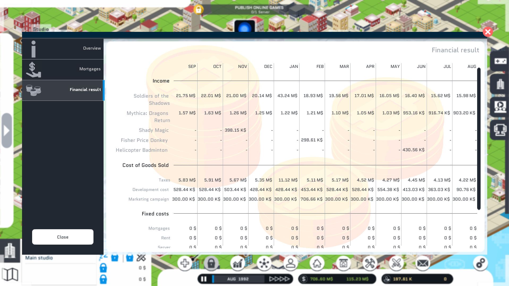Click the gamepad icon on right sidebar
This screenshot has width=509, height=286.
click(x=500, y=61)
